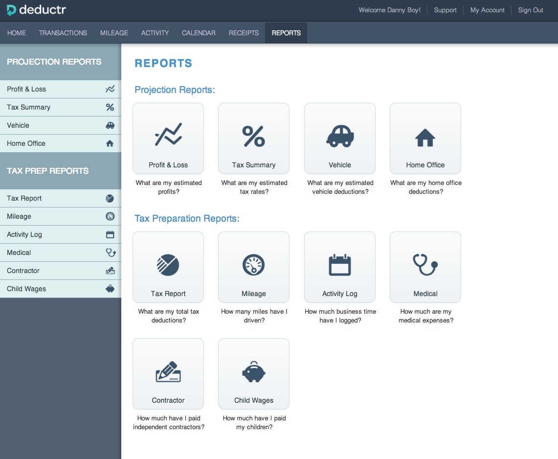
Task: Click the stethoscope icon beside sidebar Medical
Action: tap(111, 252)
